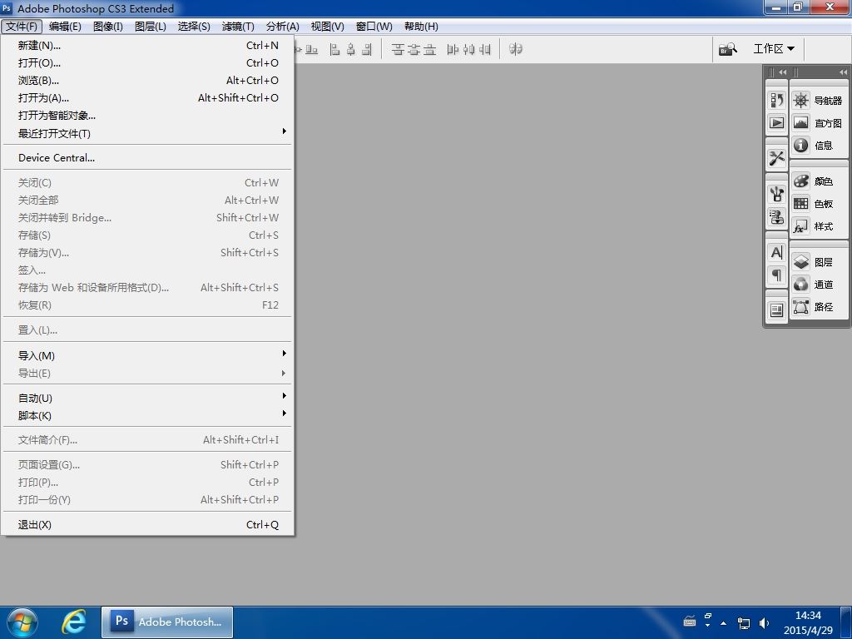Click the Adobe Photoshop taskbar button
Image resolution: width=852 pixels, height=639 pixels.
pos(166,622)
